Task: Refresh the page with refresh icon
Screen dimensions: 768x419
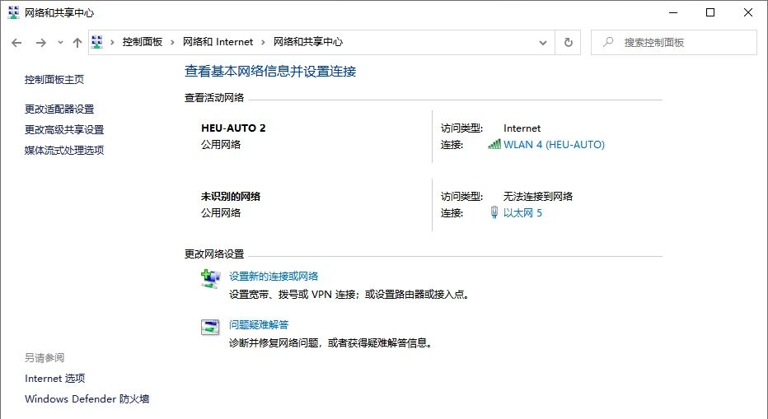Action: pyautogui.click(x=568, y=43)
